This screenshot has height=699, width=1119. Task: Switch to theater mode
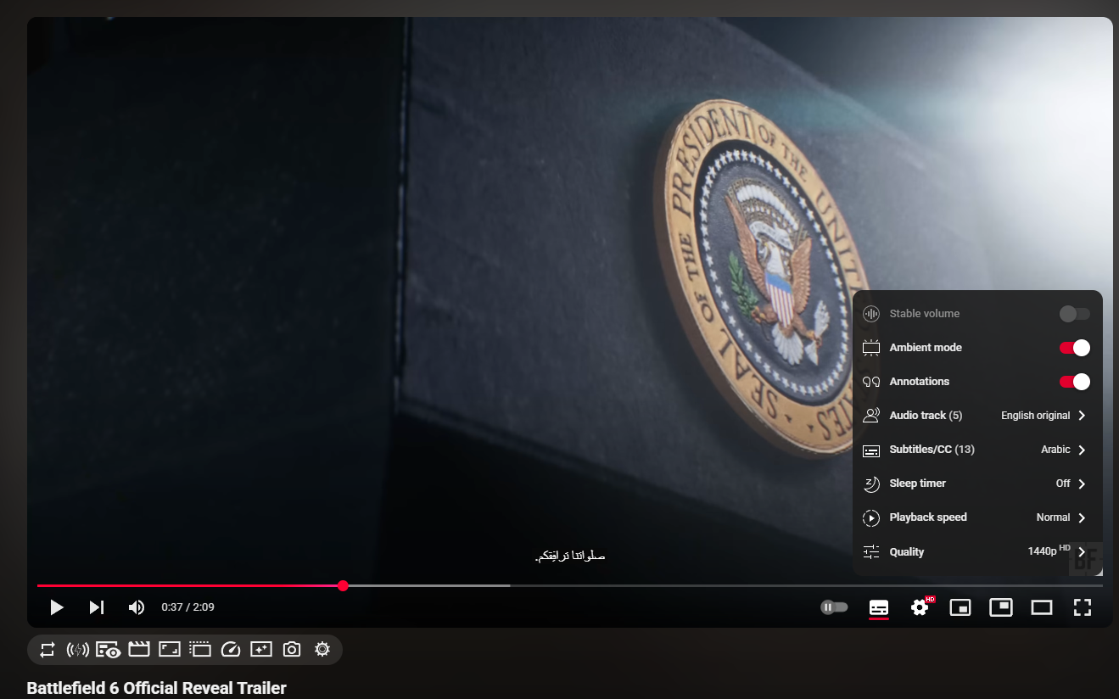[1042, 607]
